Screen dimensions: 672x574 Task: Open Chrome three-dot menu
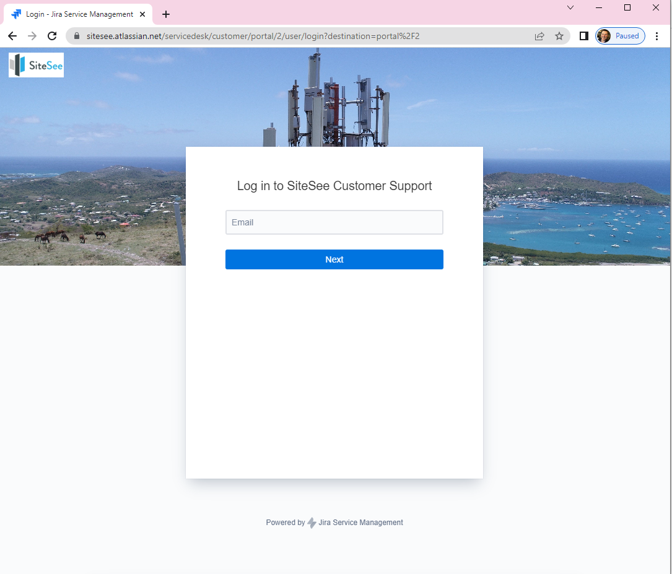coord(657,36)
